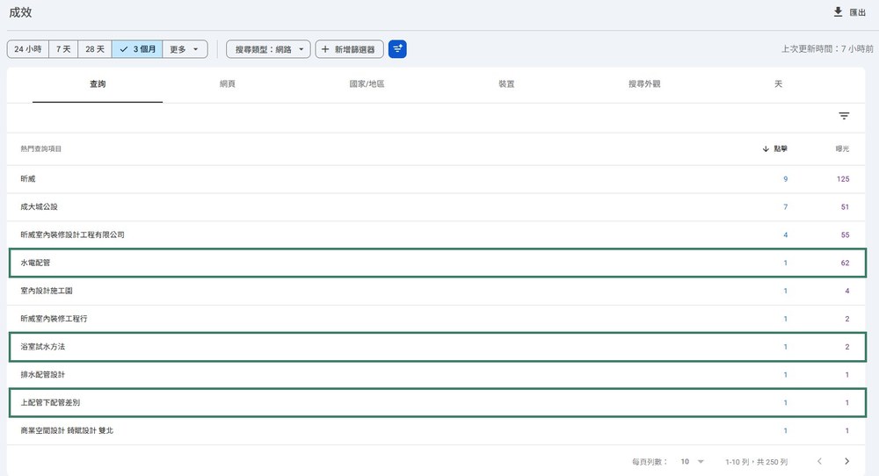Click clicks value 7 for 成大城公設

785,207
